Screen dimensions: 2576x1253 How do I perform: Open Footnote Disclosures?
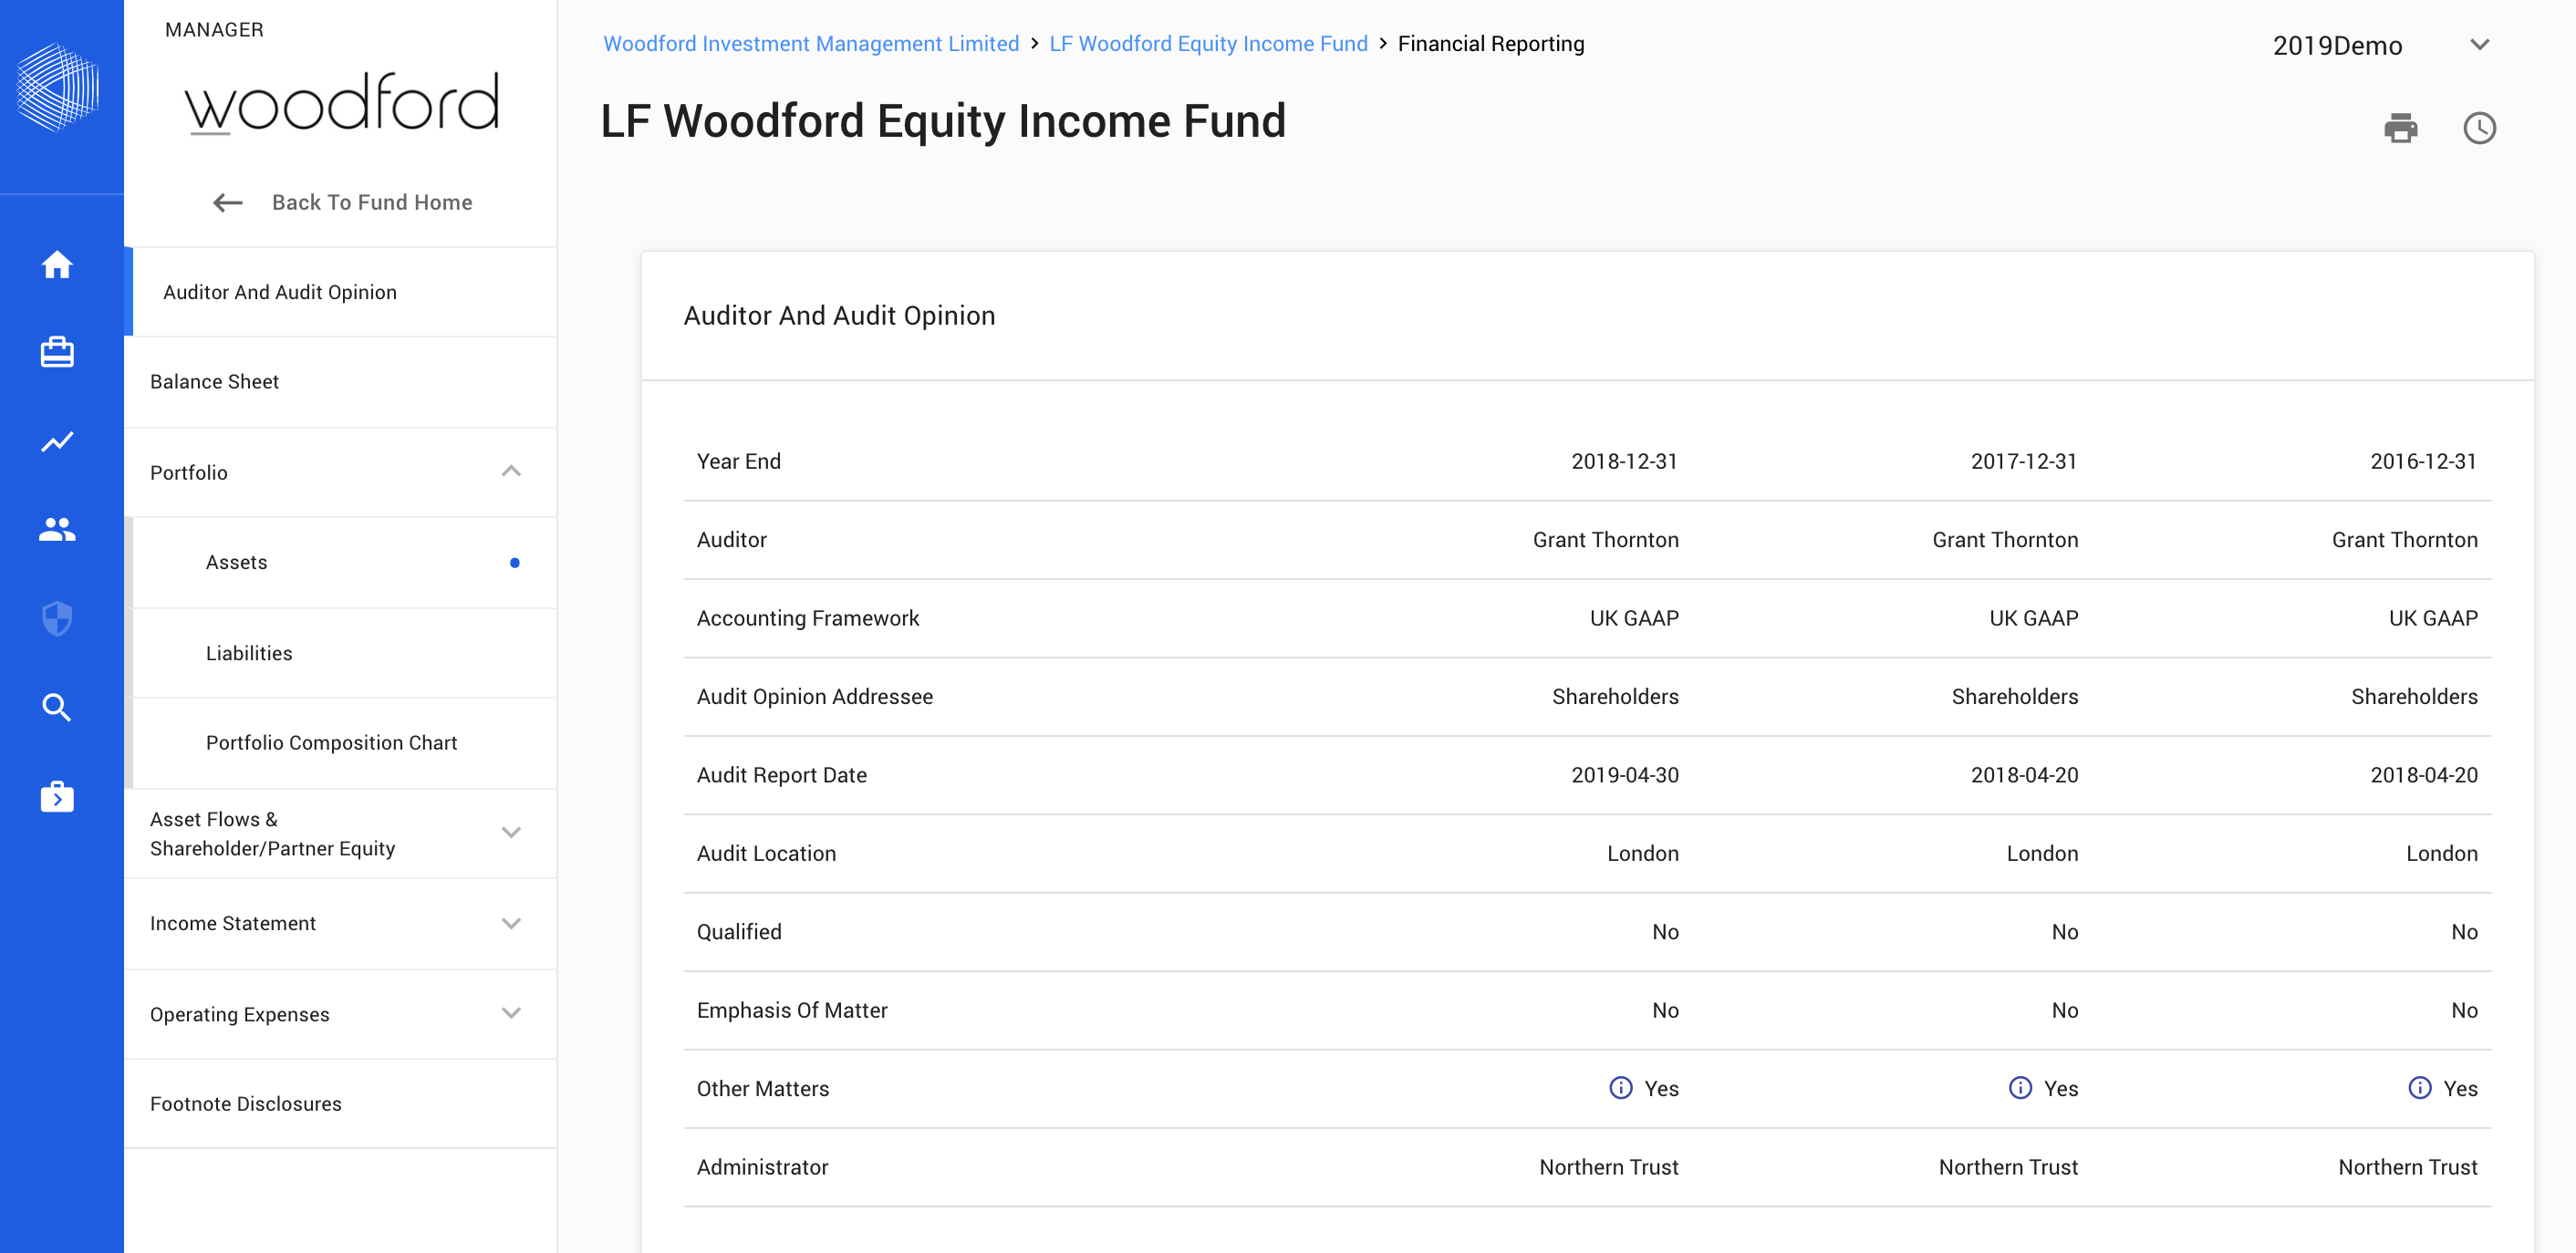point(340,1104)
